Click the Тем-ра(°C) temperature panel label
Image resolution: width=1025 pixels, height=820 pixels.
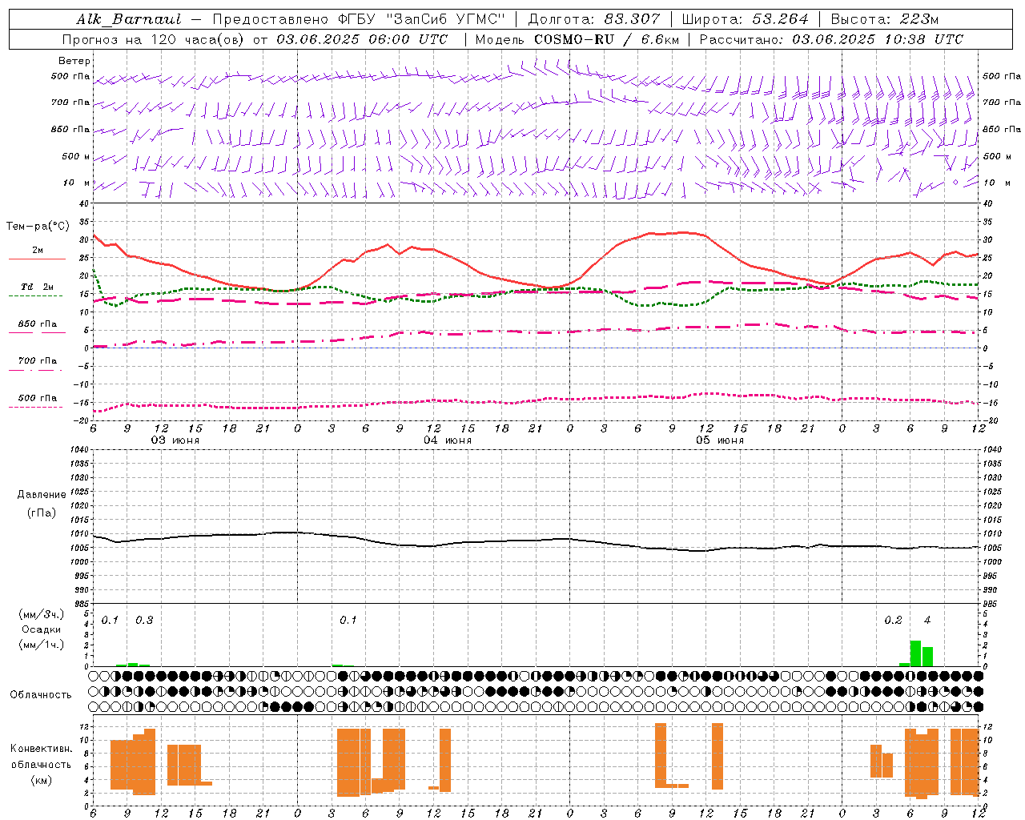pos(38,226)
